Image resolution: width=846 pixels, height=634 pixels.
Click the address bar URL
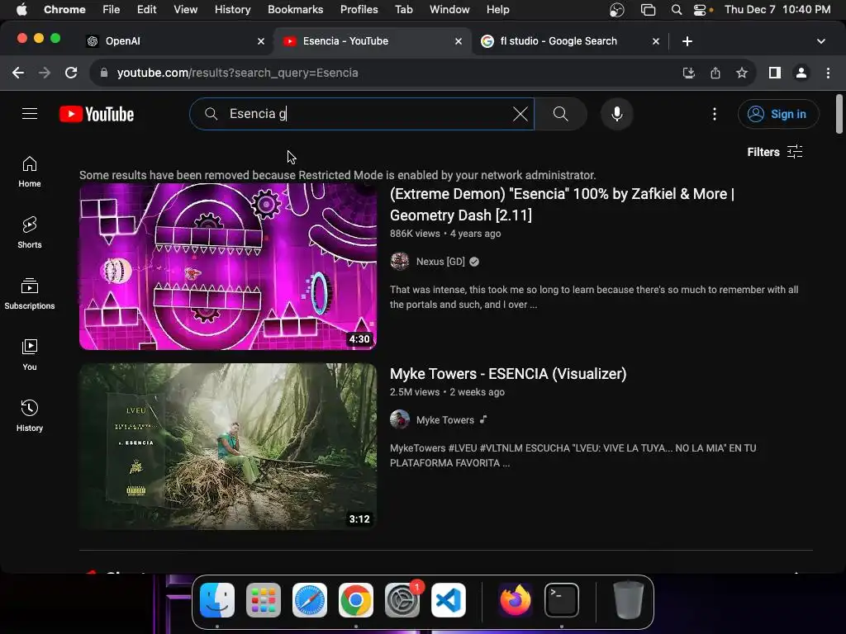click(237, 73)
